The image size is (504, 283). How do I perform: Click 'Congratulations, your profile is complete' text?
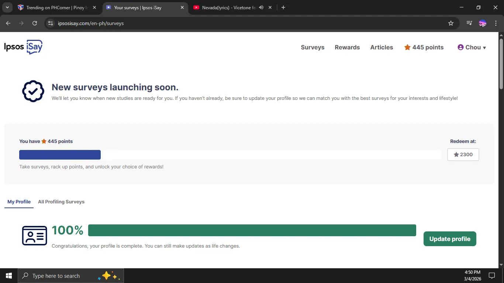[x=146, y=246]
